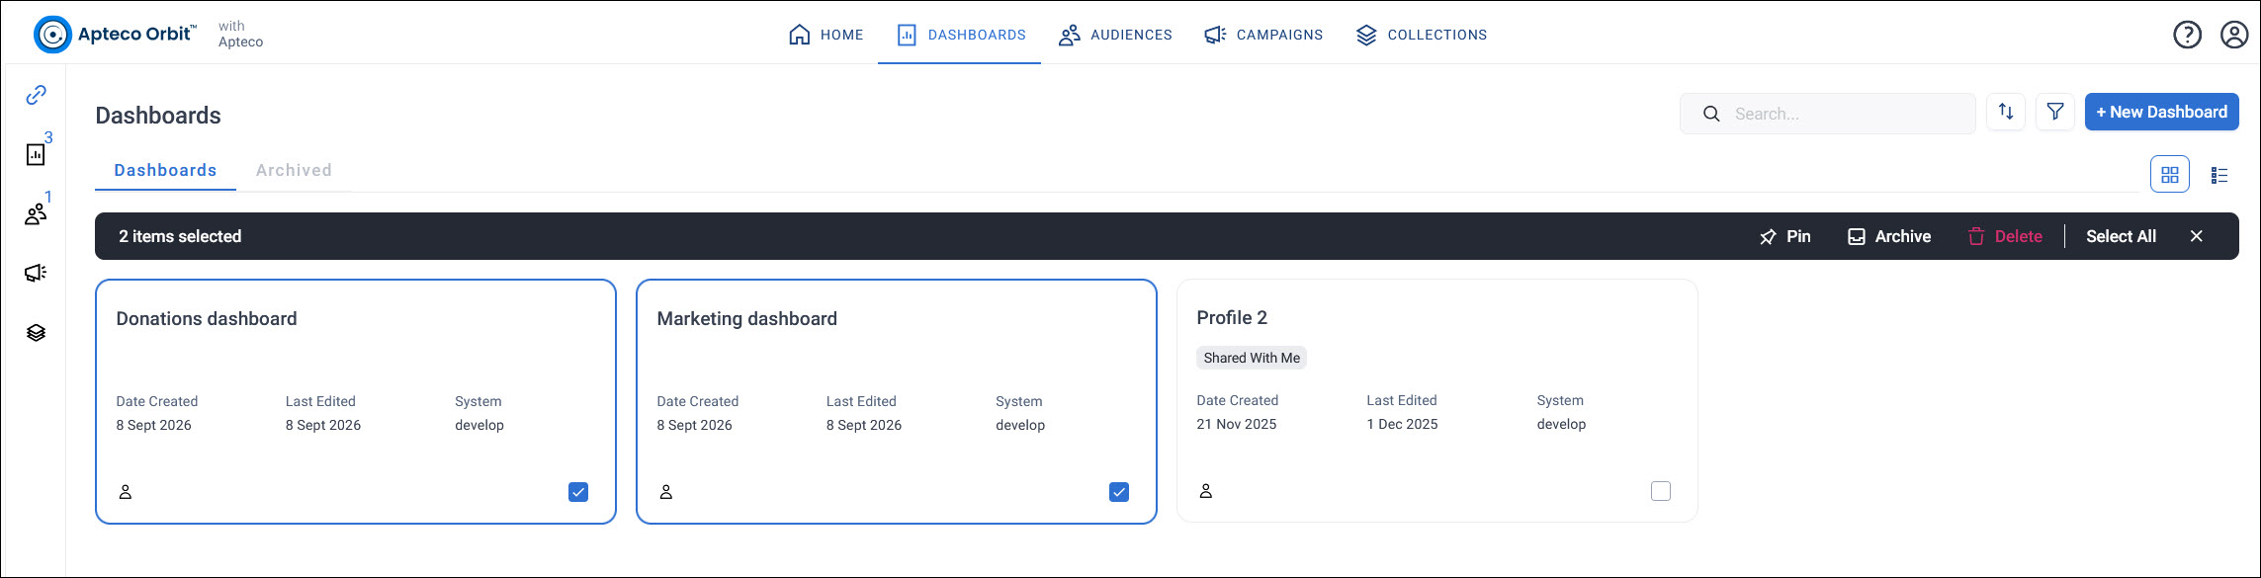
Task: Dismiss the selection bar with X
Action: (x=2197, y=236)
